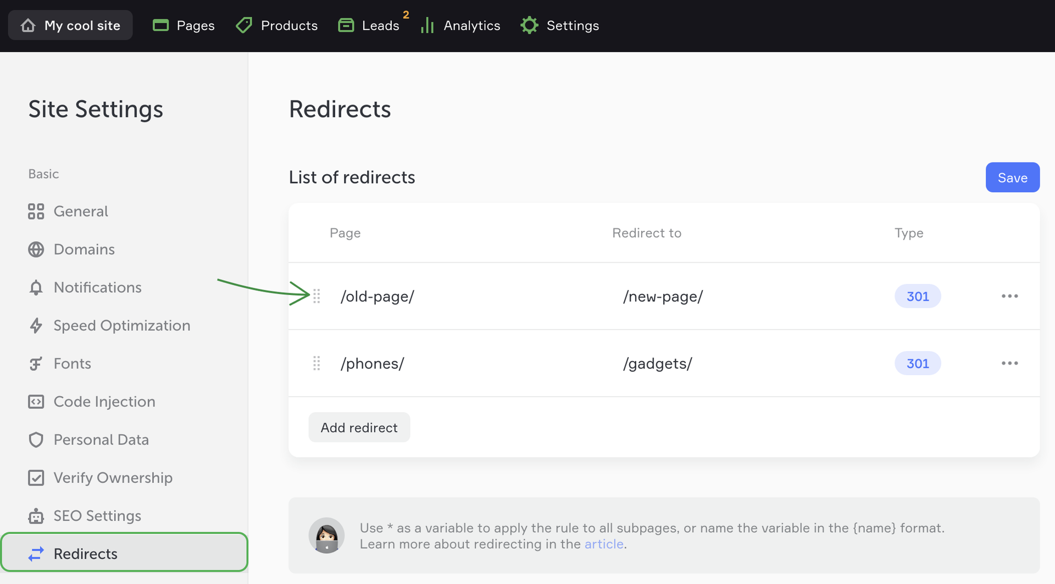Open the article link in the hint box
1055x584 pixels.
603,544
